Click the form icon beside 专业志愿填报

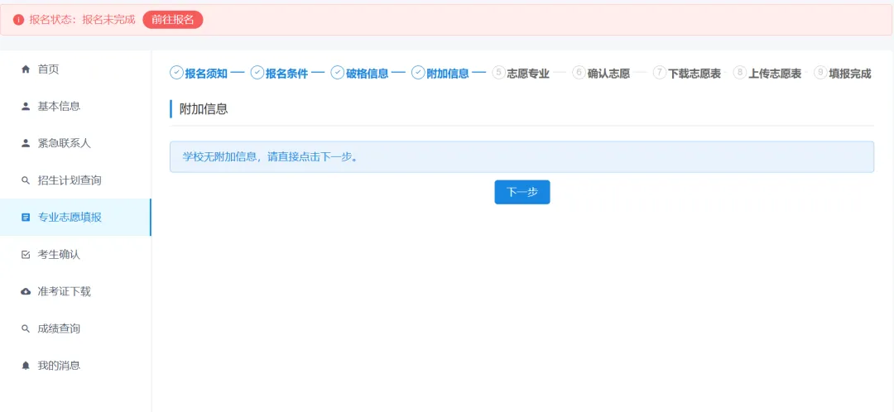click(25, 218)
